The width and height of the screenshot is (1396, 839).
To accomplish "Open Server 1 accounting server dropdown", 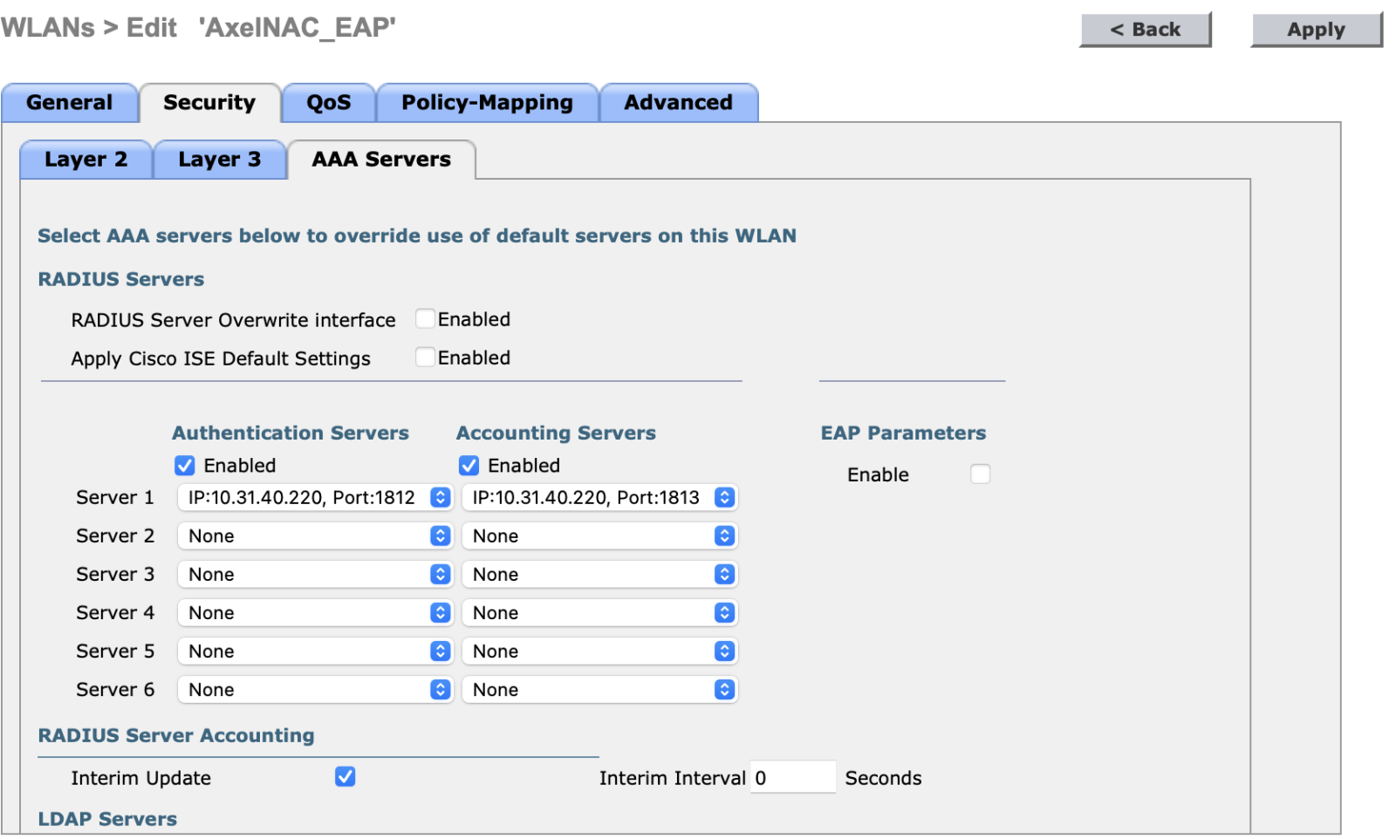I will click(599, 498).
